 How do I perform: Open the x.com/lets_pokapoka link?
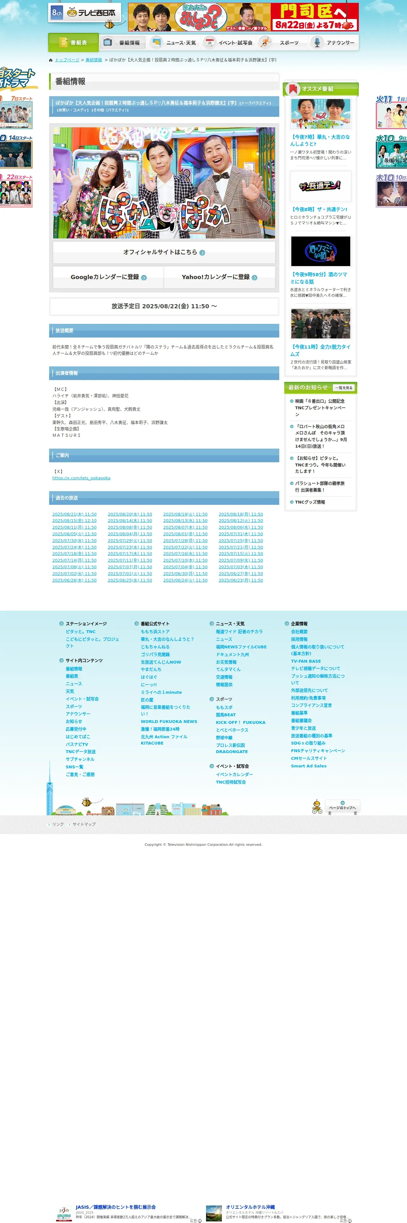point(81,478)
